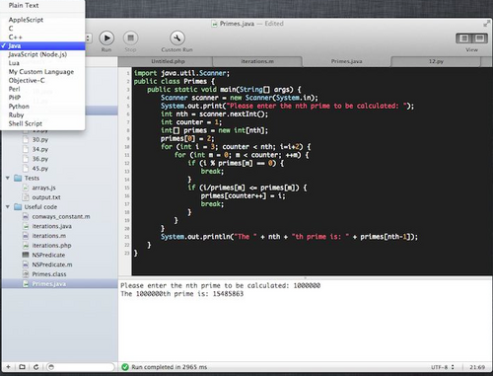The width and height of the screenshot is (493, 376).
Task: Pick My Custom Language menu entry
Action: tap(42, 72)
